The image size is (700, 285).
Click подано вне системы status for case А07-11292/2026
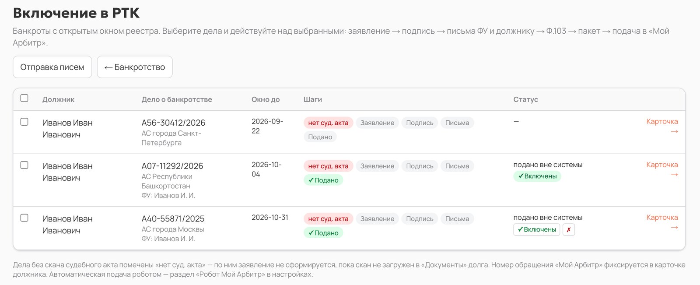point(548,165)
